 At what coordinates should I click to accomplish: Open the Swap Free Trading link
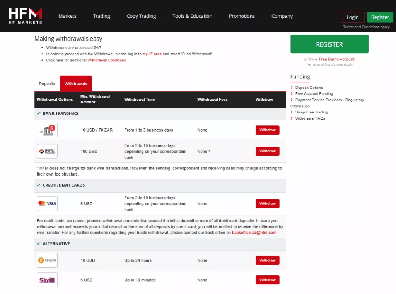(x=312, y=112)
